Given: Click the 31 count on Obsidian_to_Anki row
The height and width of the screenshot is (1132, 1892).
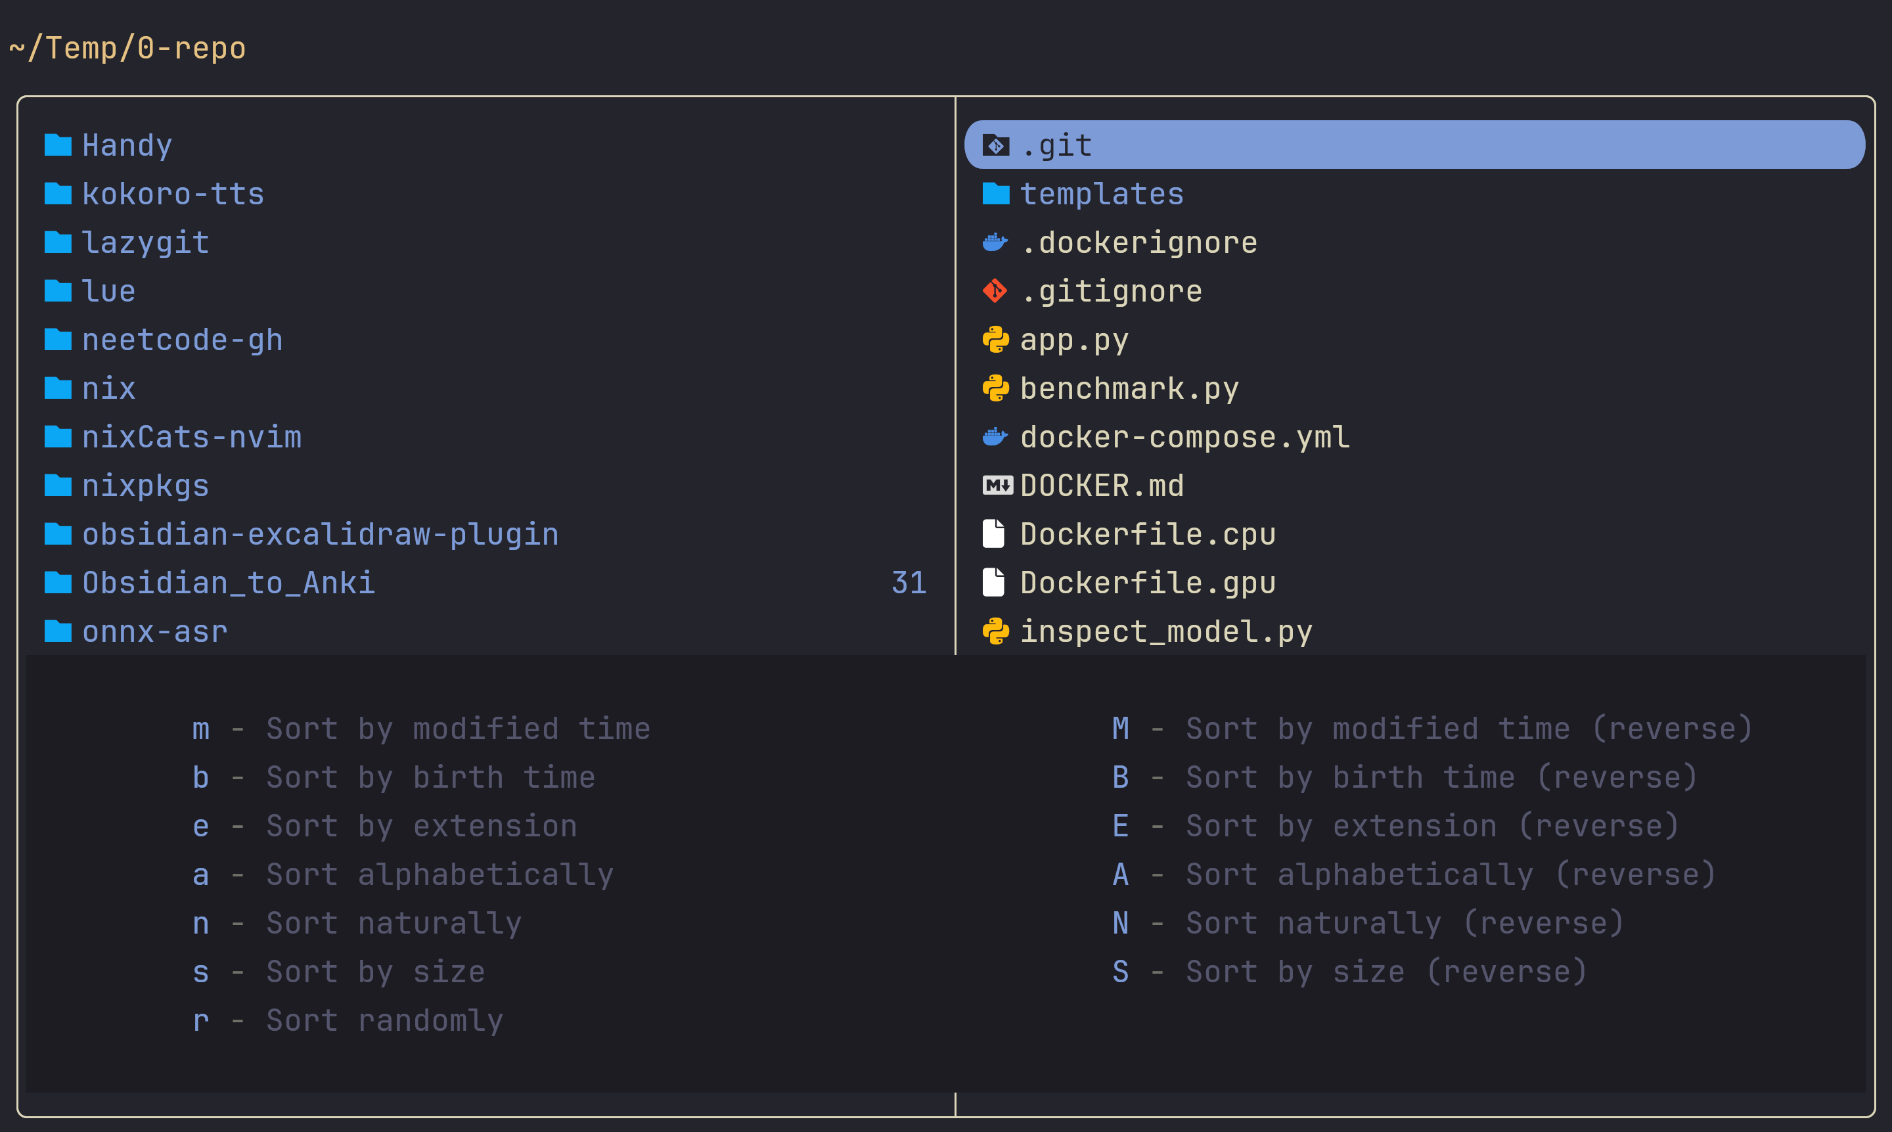Looking at the screenshot, I should (909, 583).
